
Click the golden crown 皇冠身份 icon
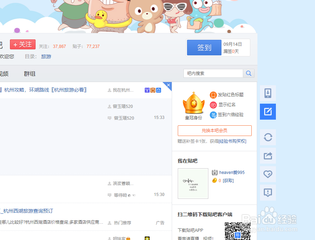pos(193,103)
